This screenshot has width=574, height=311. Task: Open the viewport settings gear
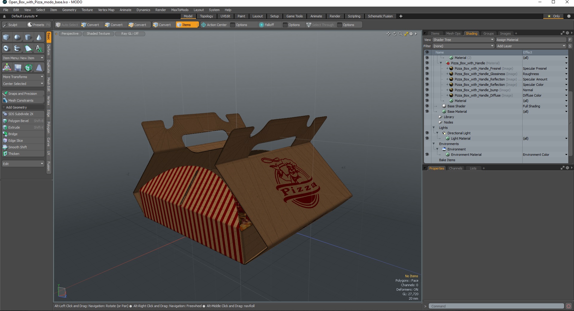(x=411, y=34)
